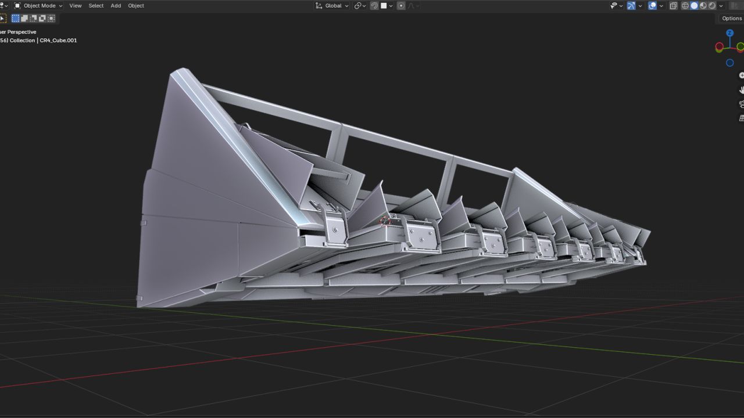Image resolution: width=744 pixels, height=418 pixels.
Task: Click the Intersect selection mode icon
Action: pos(51,18)
